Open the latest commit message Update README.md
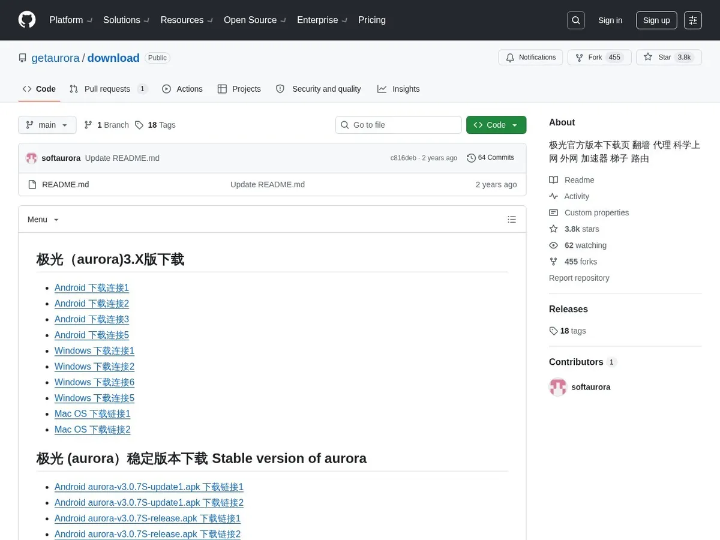This screenshot has width=720, height=540. [x=122, y=158]
